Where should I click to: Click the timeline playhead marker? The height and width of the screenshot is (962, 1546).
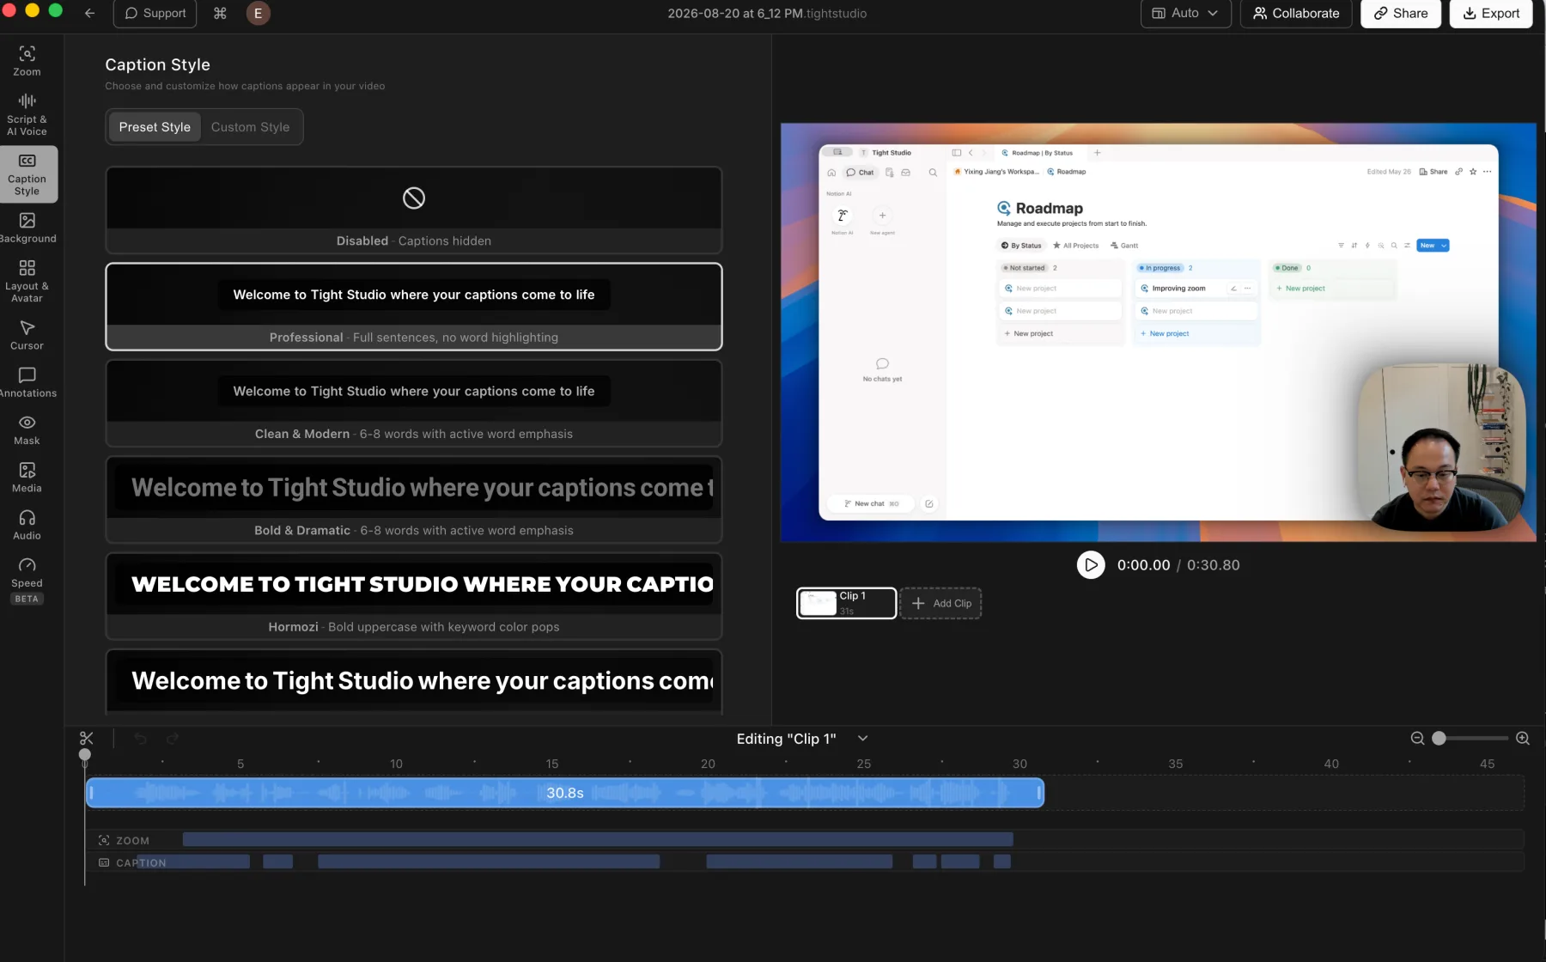point(84,755)
